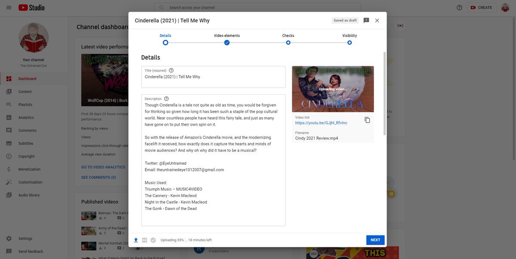Click the NEXT button
Image resolution: width=516 pixels, height=259 pixels.
(375, 240)
